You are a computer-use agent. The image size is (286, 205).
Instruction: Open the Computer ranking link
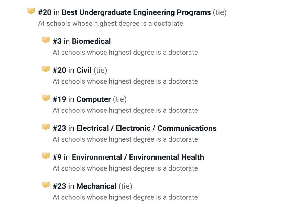pos(93,99)
